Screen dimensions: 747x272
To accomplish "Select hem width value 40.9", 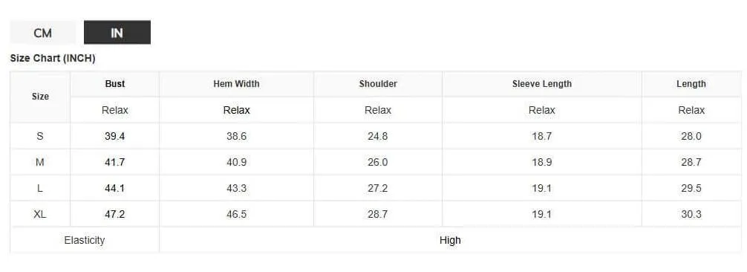I will click(236, 162).
